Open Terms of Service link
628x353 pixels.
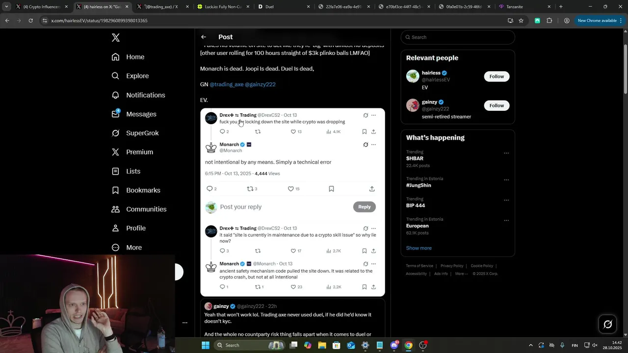(419, 266)
